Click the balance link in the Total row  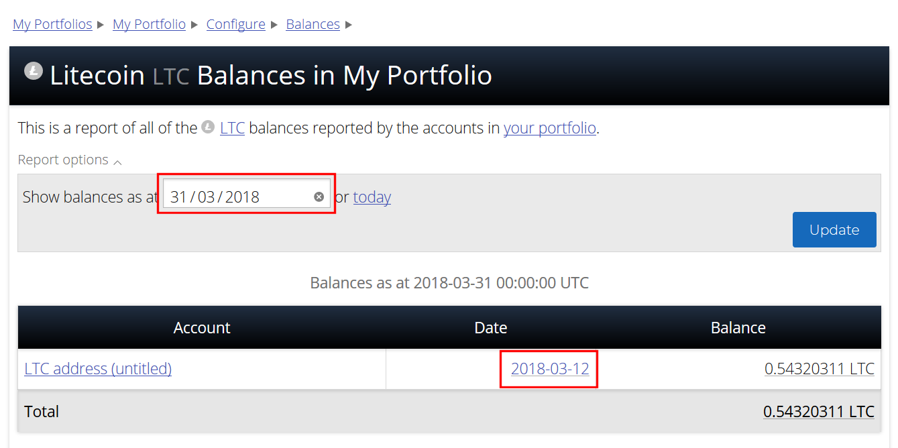(x=818, y=412)
